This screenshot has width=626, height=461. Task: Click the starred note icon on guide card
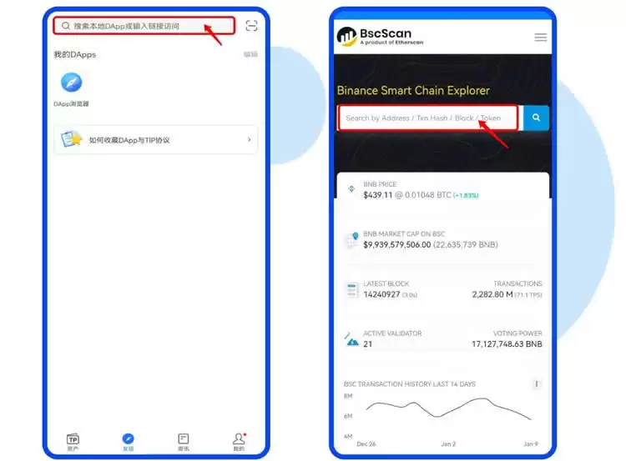pos(71,139)
